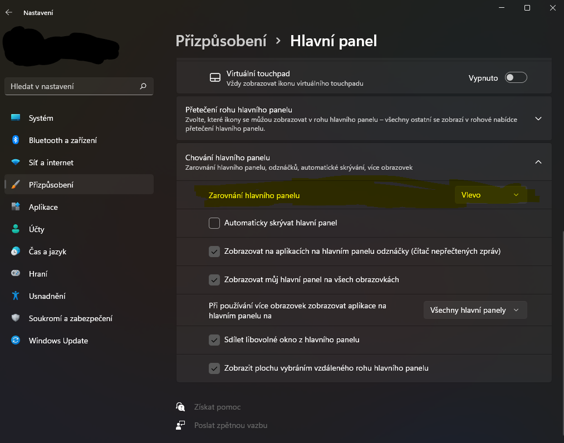
Task: Click the Získat pomoc link
Action: 217,407
